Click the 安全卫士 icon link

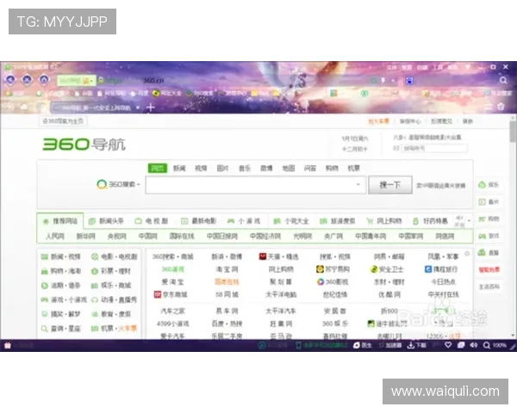tap(372, 268)
